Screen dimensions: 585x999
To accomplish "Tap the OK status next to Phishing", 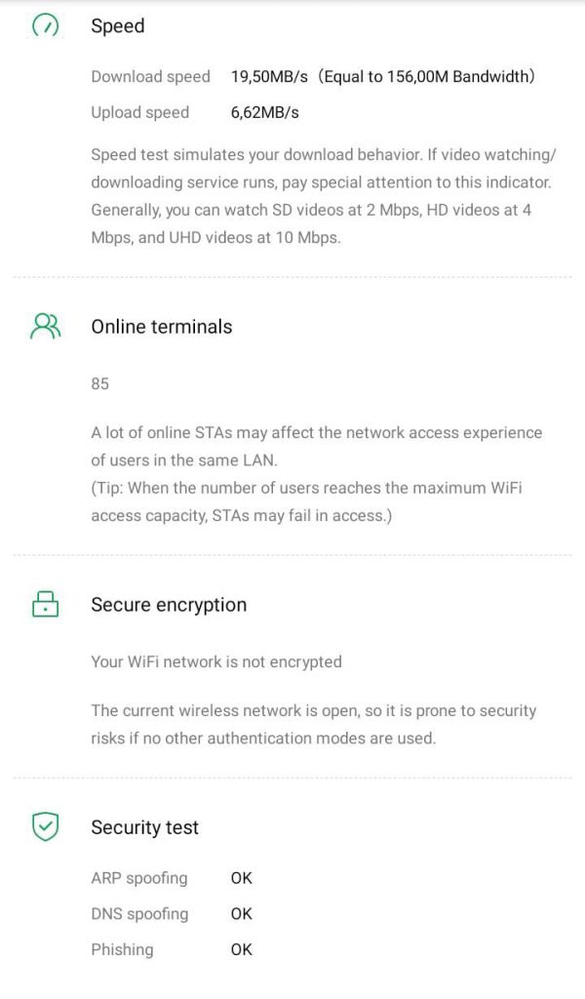I will [241, 949].
